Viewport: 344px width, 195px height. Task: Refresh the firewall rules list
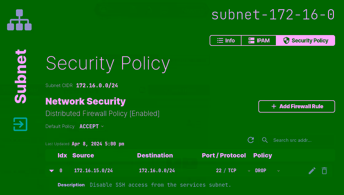(x=251, y=140)
